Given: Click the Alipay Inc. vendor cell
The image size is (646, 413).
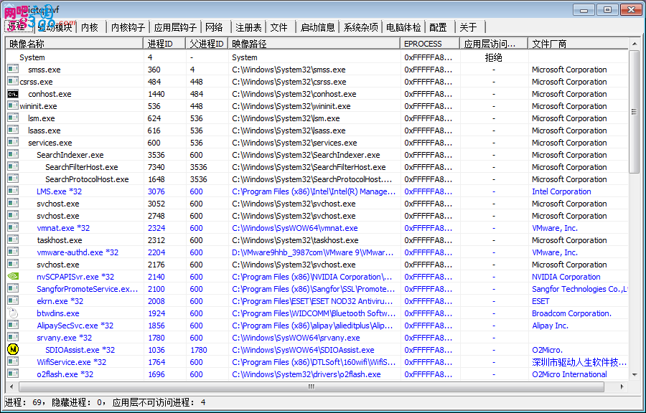Looking at the screenshot, I should (x=550, y=326).
